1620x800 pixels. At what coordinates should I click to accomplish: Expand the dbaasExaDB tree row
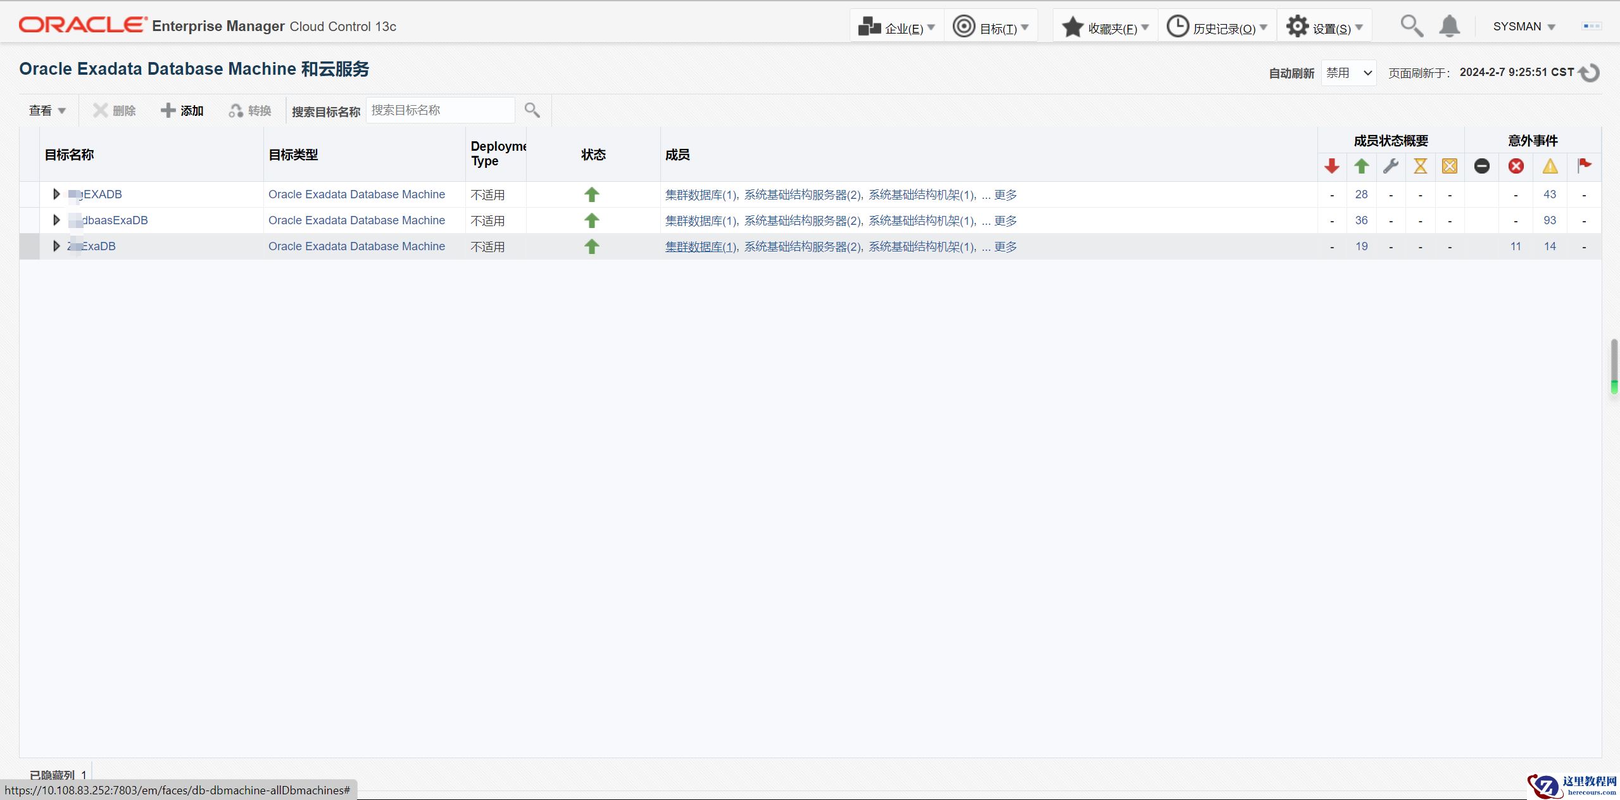56,220
